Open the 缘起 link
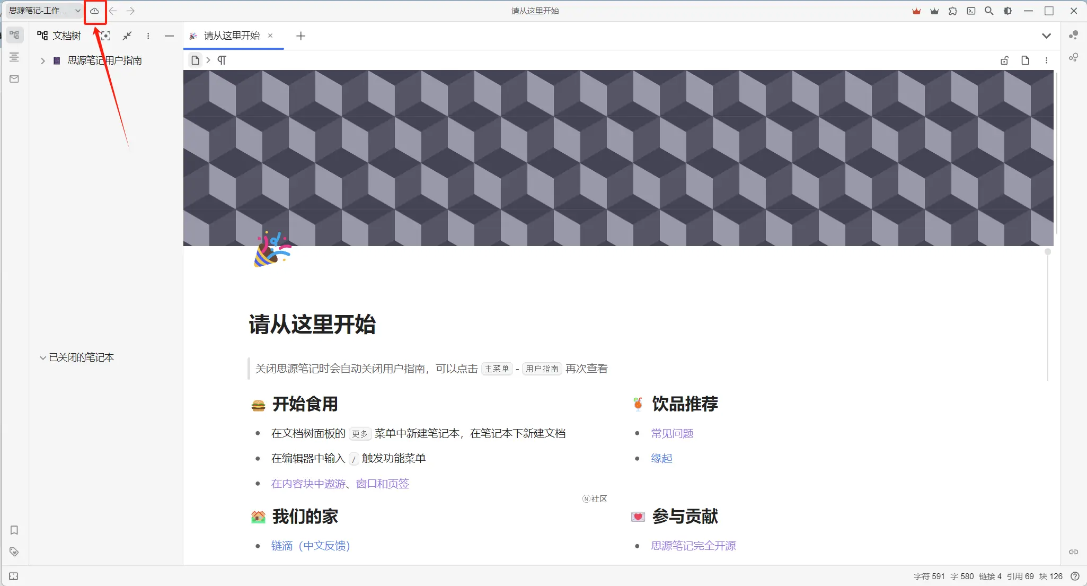 point(661,459)
